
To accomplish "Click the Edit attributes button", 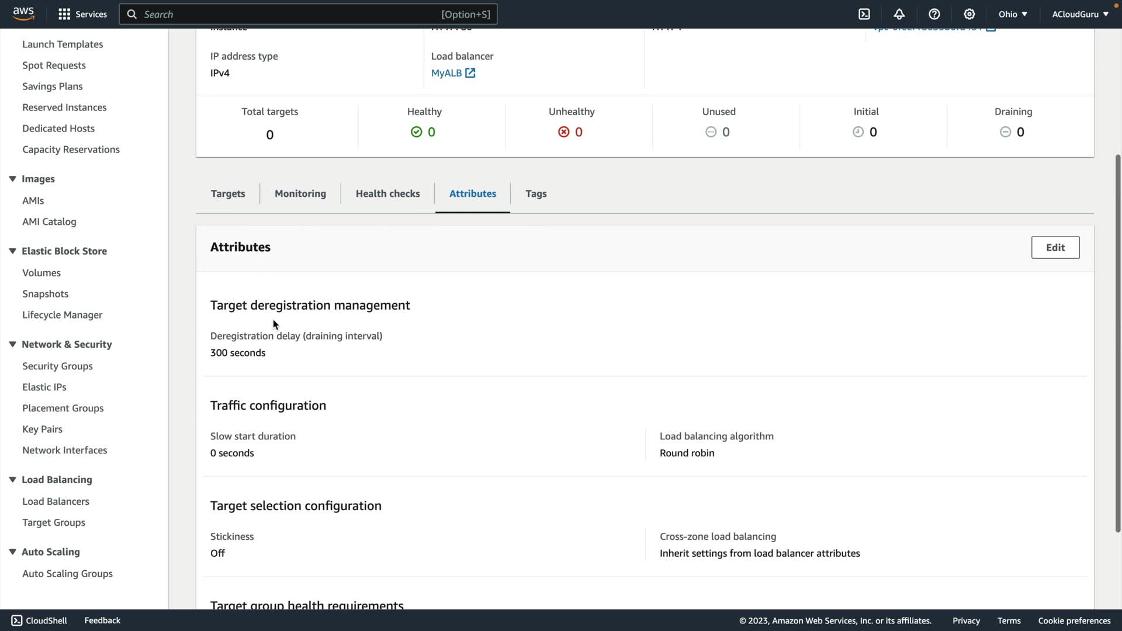I will click(1055, 248).
